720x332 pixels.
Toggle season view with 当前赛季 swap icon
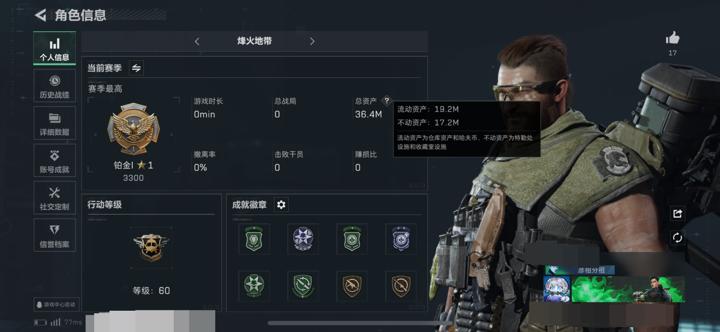tap(136, 68)
